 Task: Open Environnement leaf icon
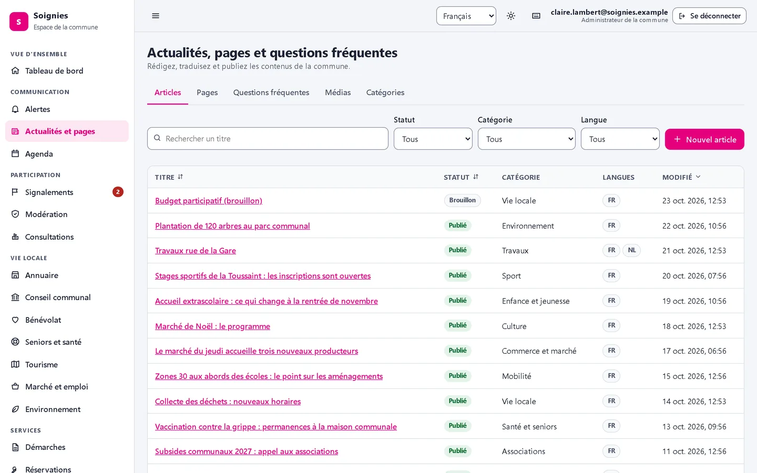pos(15,409)
